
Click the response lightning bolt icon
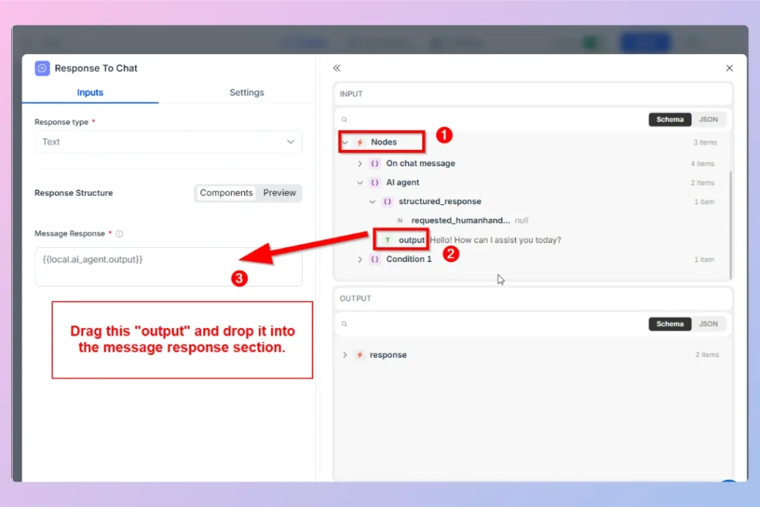(360, 355)
